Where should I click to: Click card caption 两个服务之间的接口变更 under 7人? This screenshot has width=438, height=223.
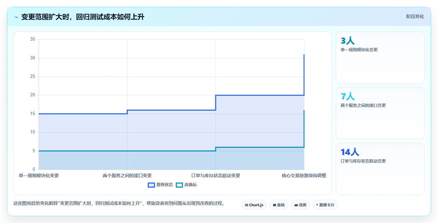pos(363,106)
